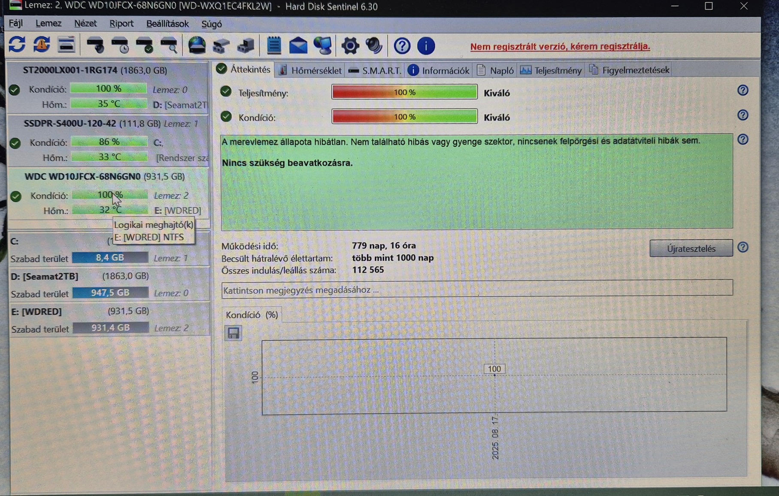
Task: Open the S.M.A.R.T. tab
Action: (375, 70)
